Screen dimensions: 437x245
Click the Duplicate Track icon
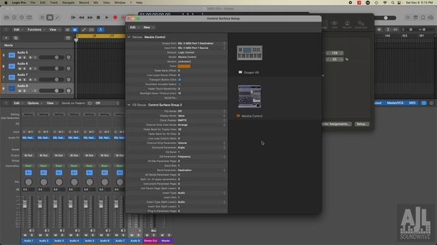pos(16,38)
